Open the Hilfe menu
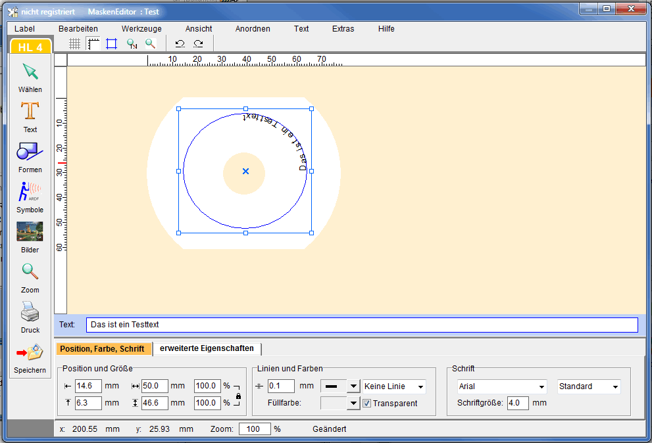Viewport: 652px width, 443px height. pos(386,29)
